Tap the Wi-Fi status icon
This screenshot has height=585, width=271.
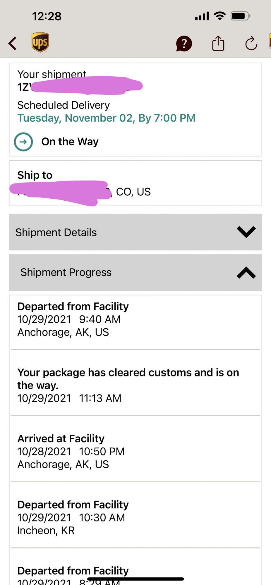point(219,16)
